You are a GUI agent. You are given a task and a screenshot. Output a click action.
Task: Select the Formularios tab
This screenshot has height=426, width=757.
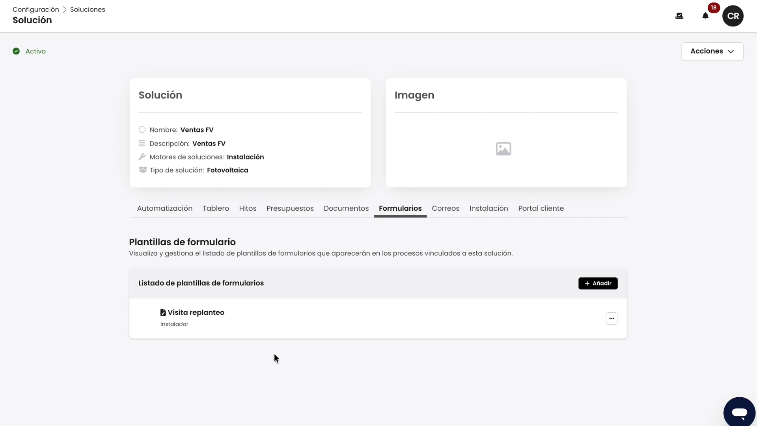click(x=400, y=208)
